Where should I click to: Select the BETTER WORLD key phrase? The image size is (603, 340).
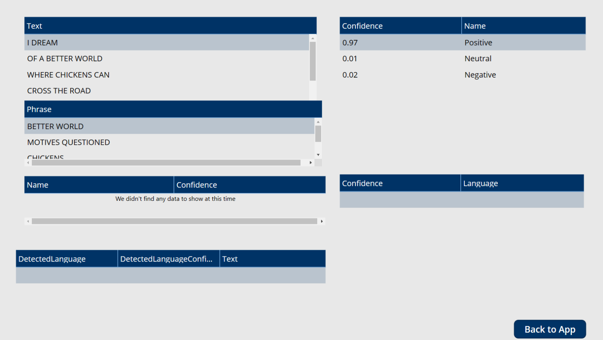(x=157, y=126)
